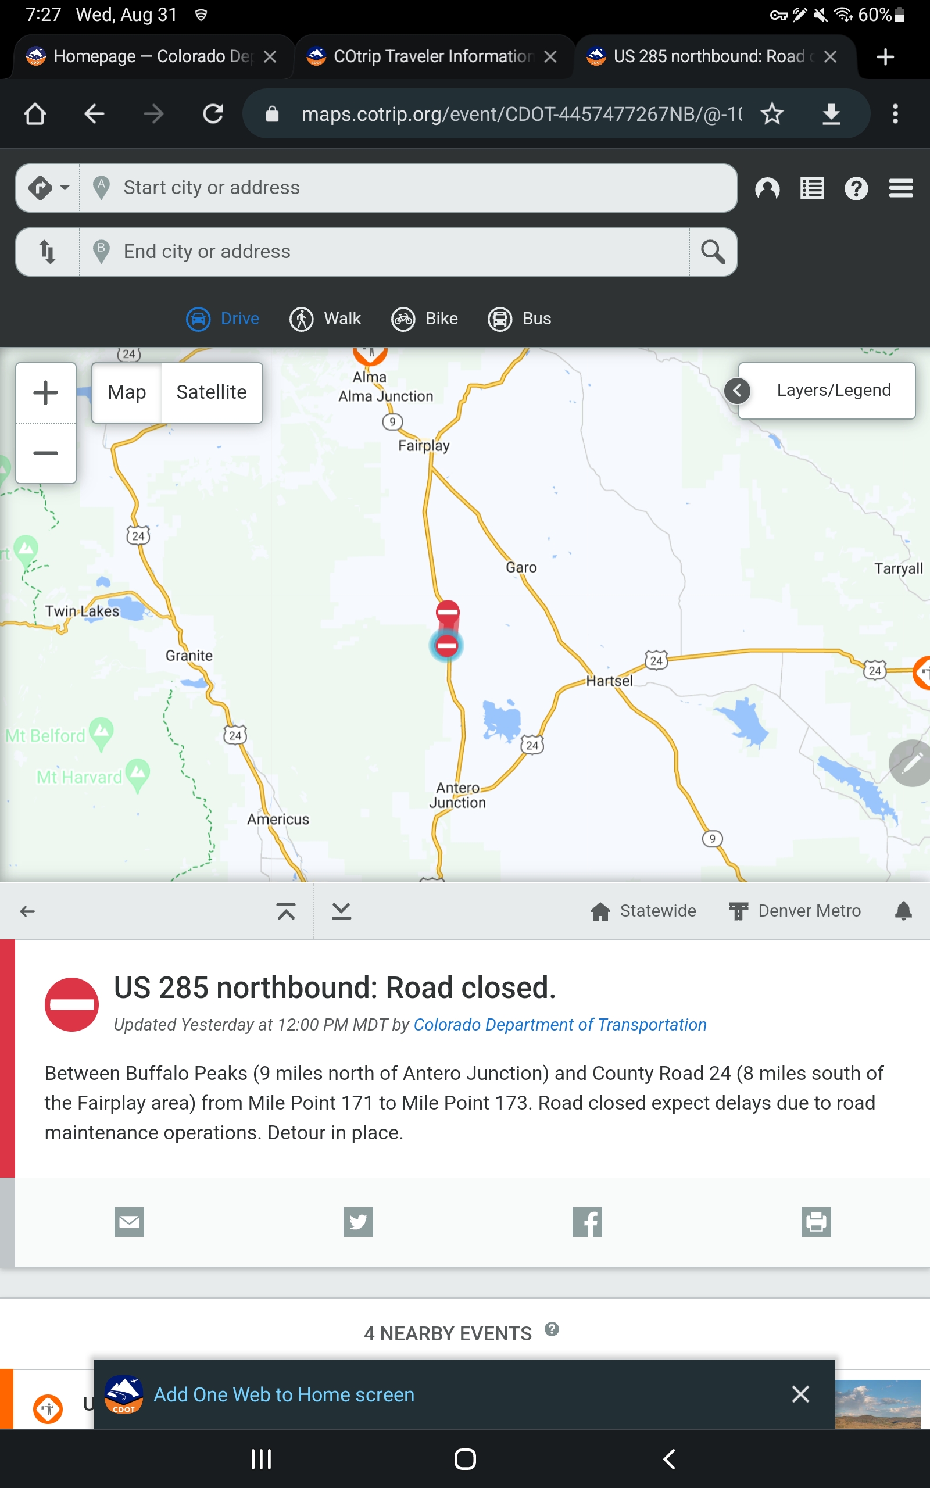Screen dimensions: 930x1488
Task: Open the directions type dropdown arrow
Action: tap(65, 188)
